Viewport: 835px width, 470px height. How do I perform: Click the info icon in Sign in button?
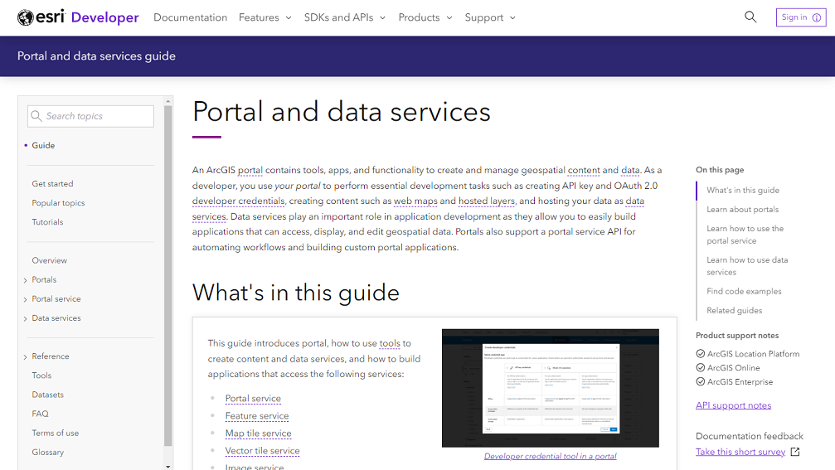[x=817, y=17]
